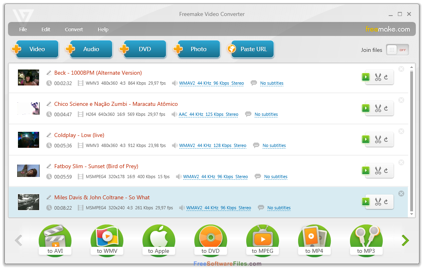Cut the Coldplay - Low video
Viewport: 425px width, 270px height.
(378, 140)
